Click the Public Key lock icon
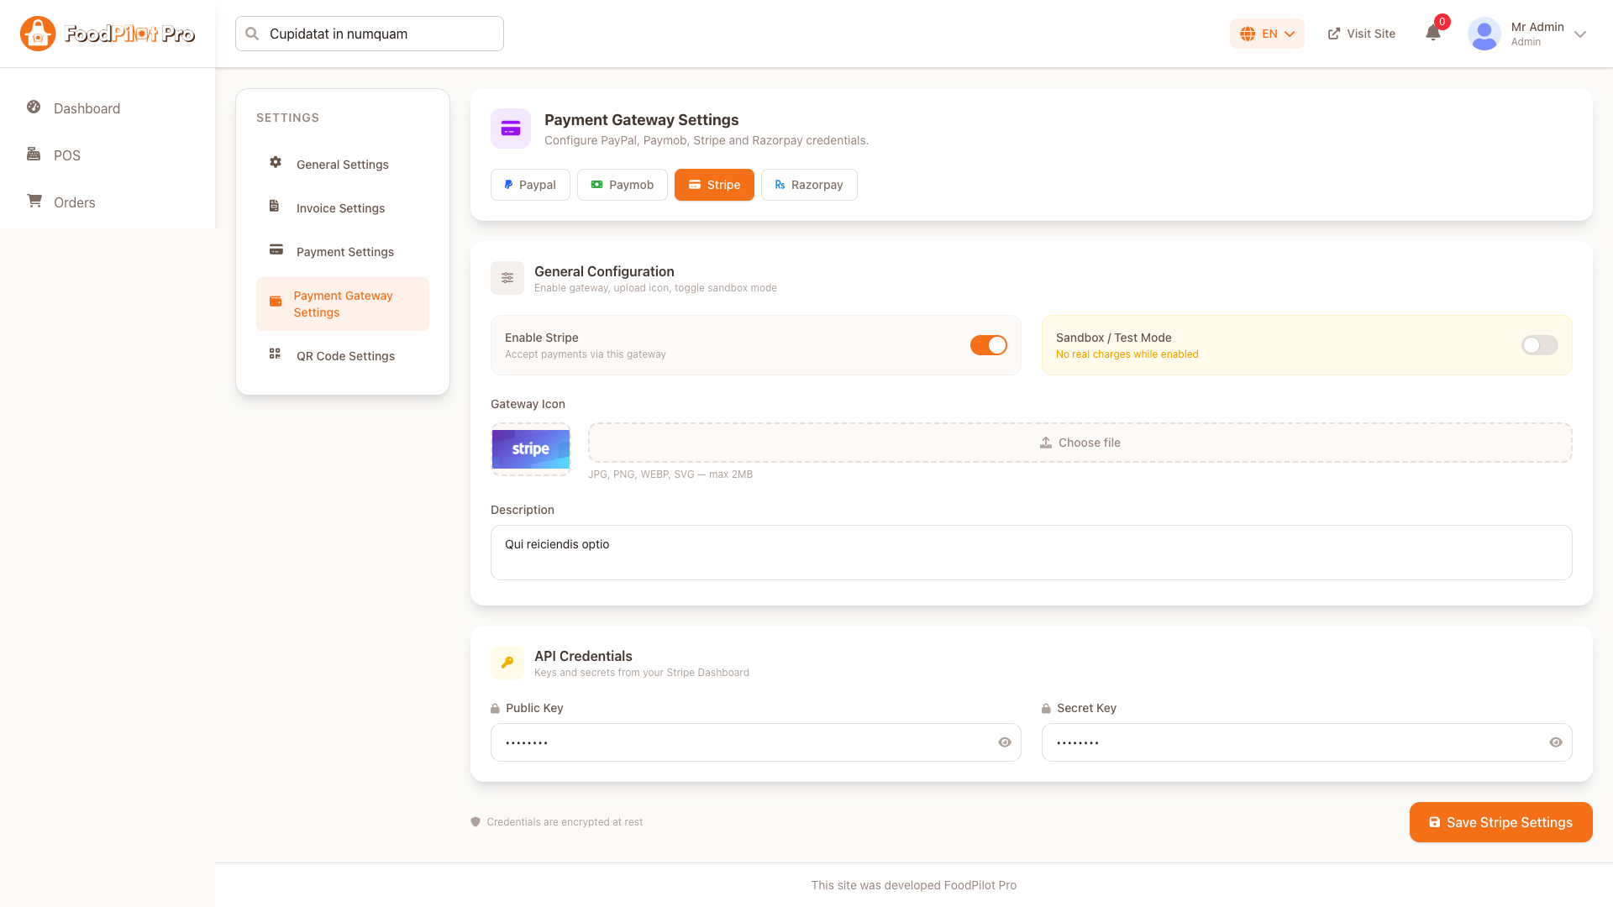The image size is (1613, 907). 495,709
